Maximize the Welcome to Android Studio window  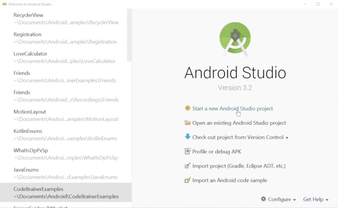(318, 4)
